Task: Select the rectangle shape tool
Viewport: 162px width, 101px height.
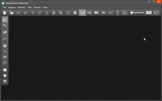Action: [5, 70]
